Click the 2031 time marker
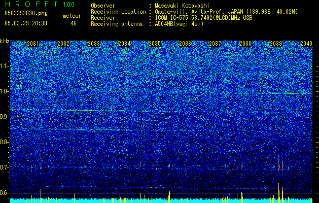 click(33, 44)
